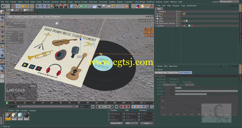Screen dimensions: 242x128
Task: Switch to Modeling Axis tab
Action: tap(161, 73)
